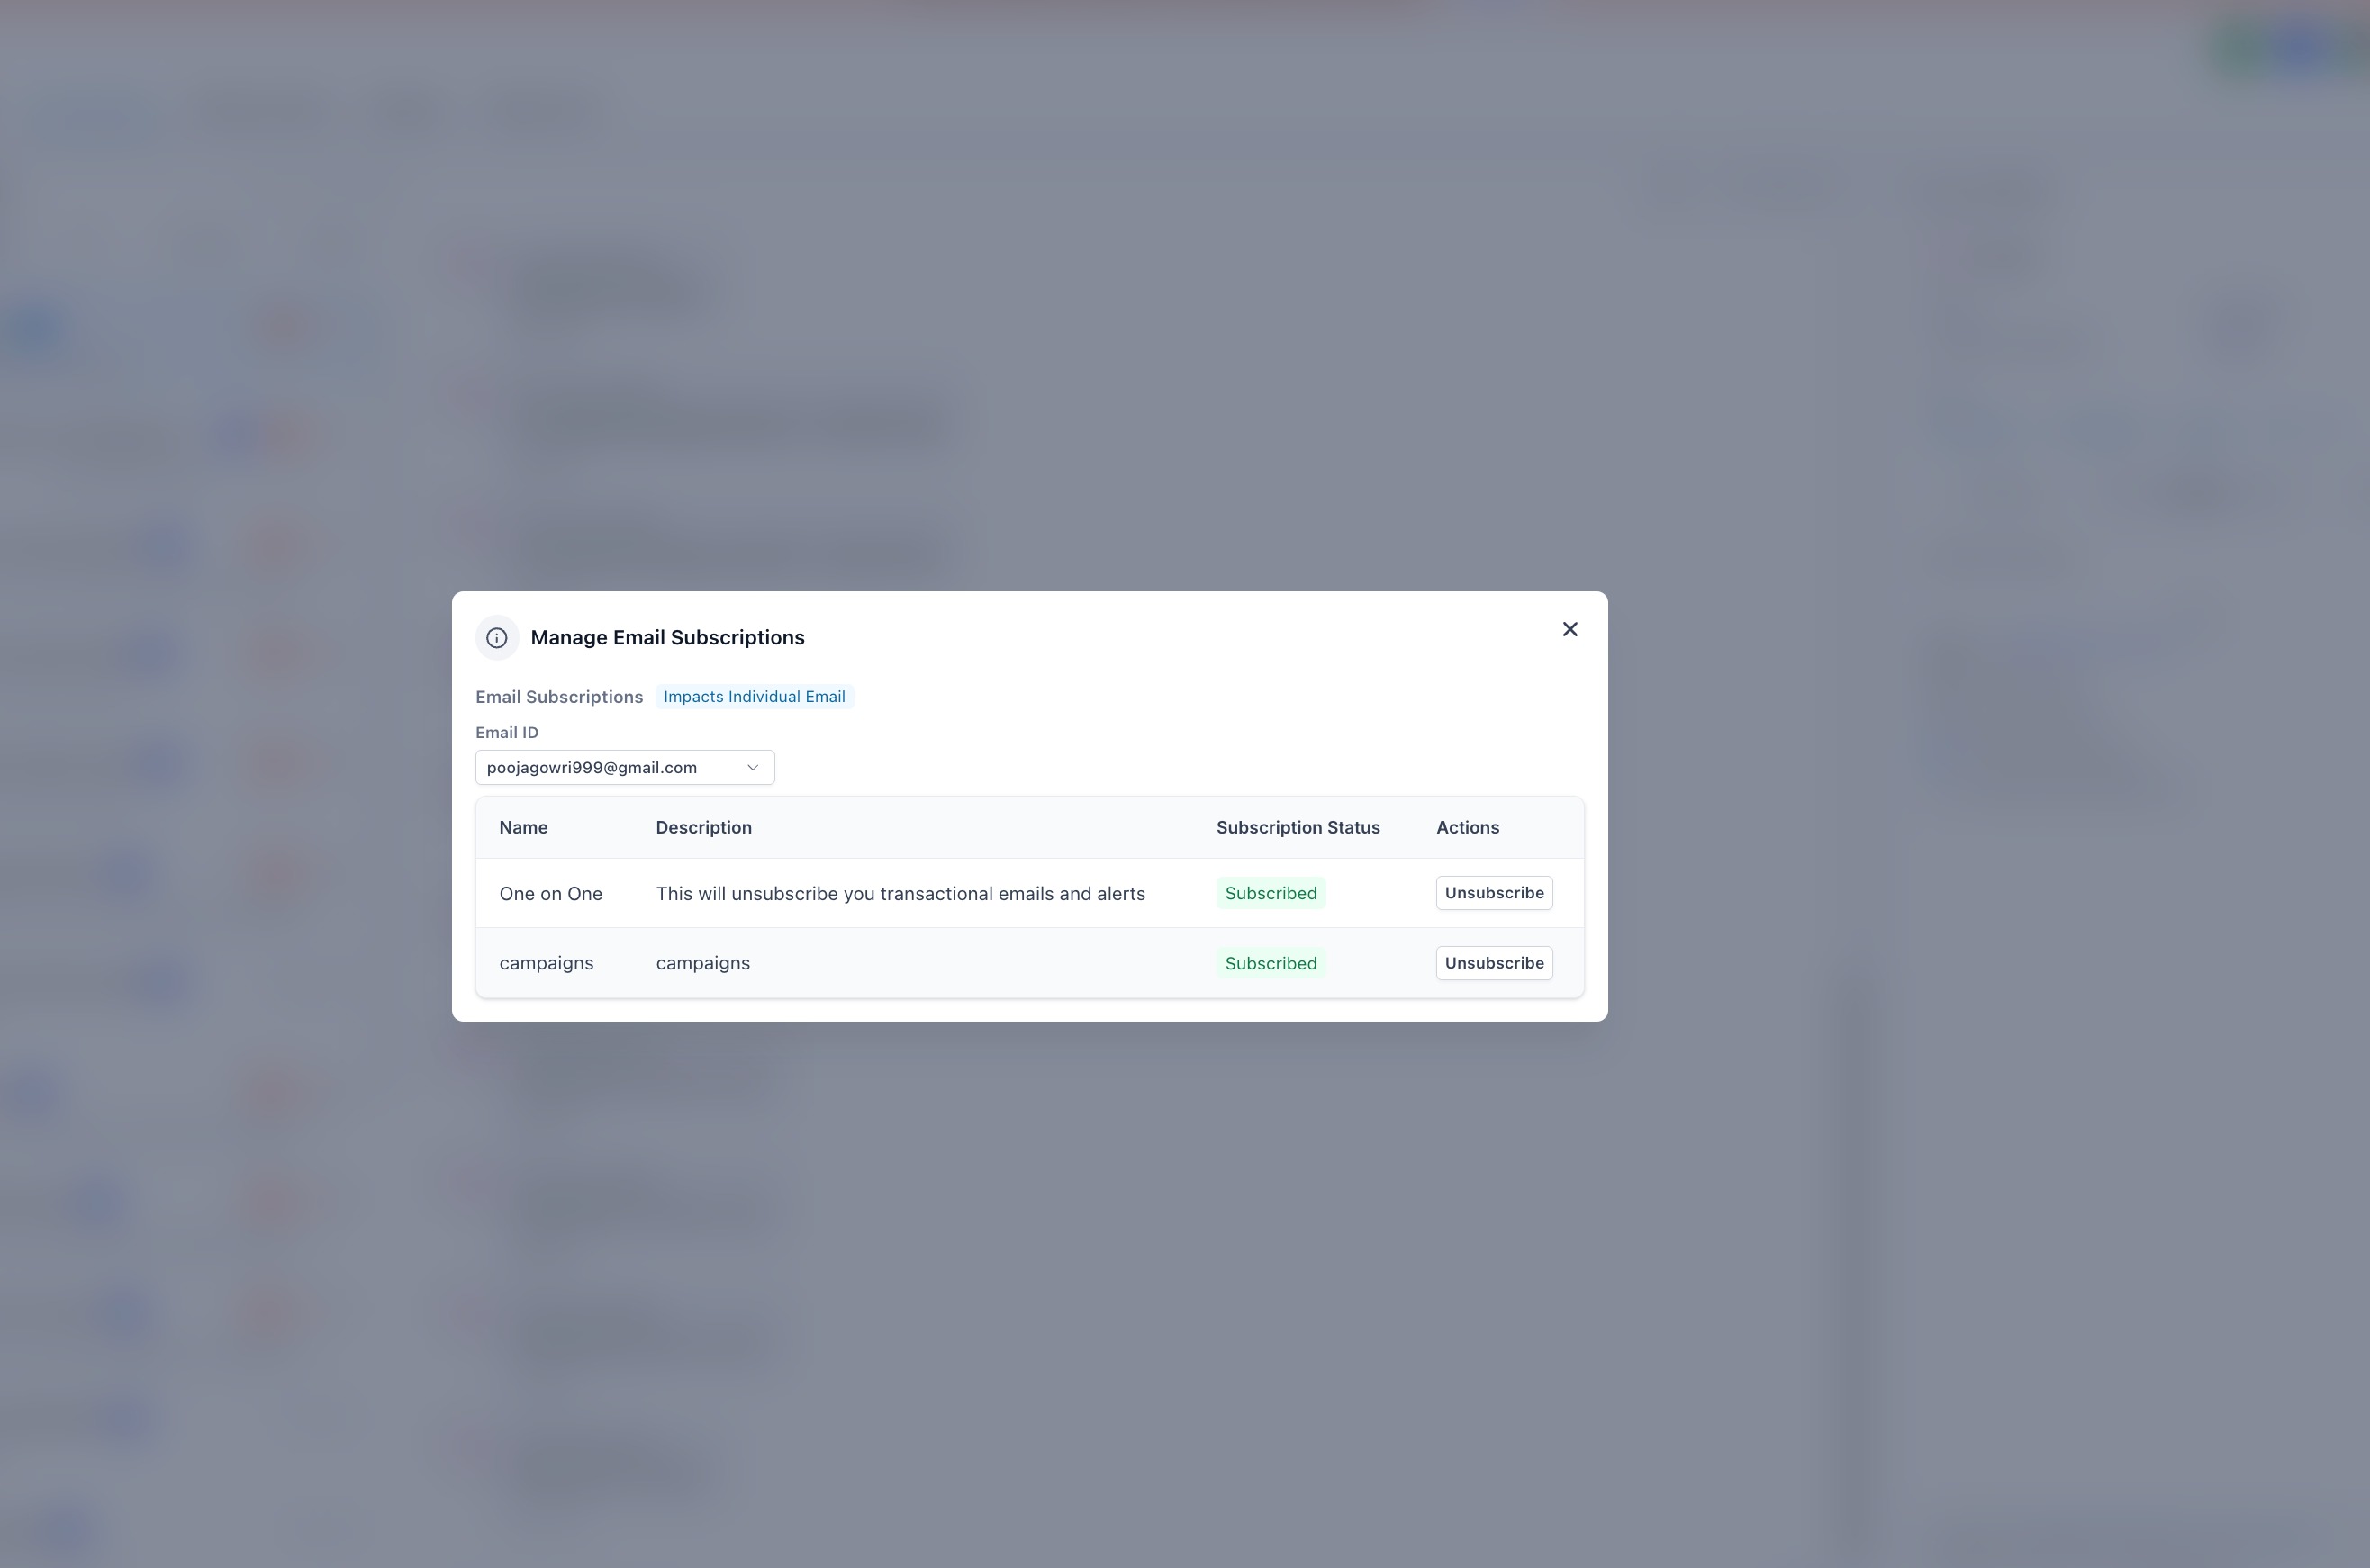The image size is (2370, 1568).
Task: Select the campaigns subscription name cell
Action: (547, 964)
